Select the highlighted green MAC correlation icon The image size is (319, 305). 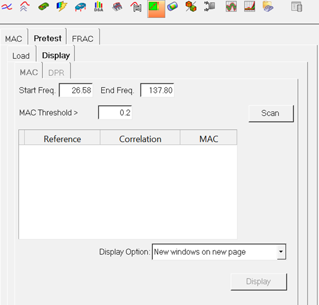click(156, 8)
